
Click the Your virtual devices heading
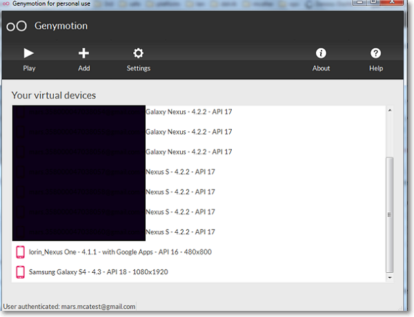coord(54,96)
